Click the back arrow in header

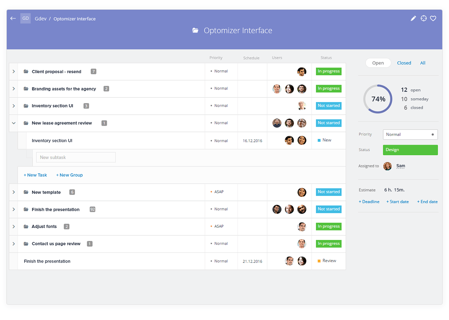click(x=13, y=18)
